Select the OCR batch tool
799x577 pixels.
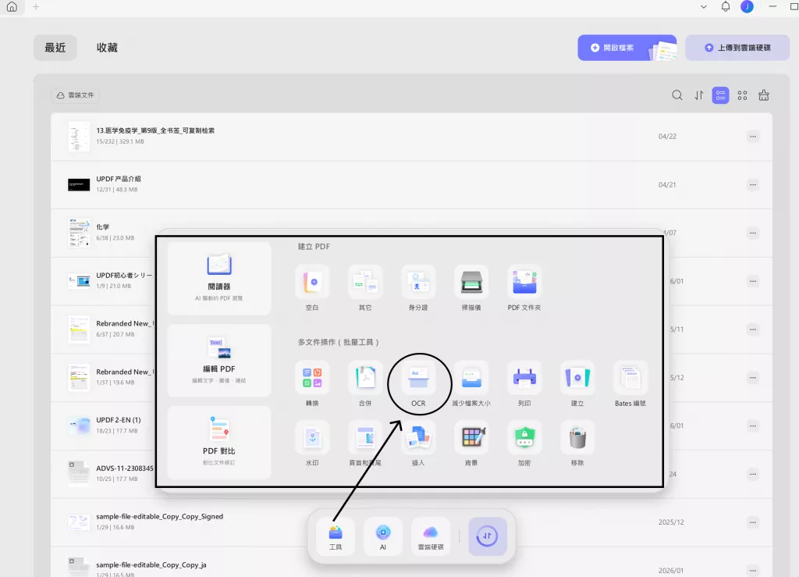418,378
